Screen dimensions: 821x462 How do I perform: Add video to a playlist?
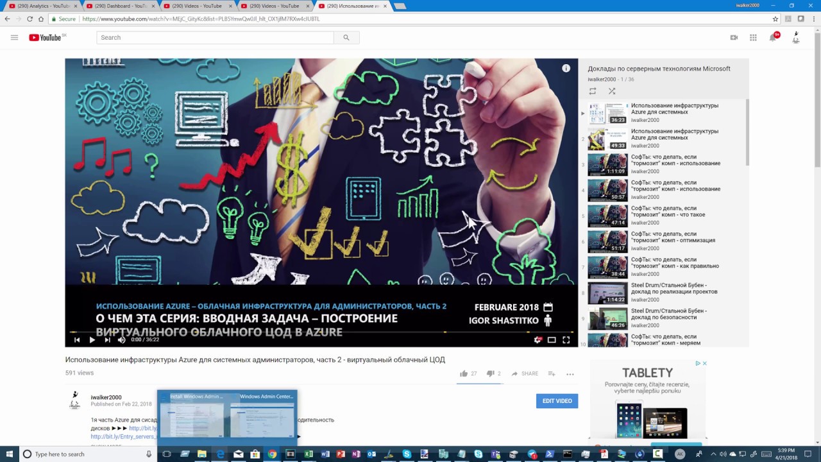click(x=552, y=373)
